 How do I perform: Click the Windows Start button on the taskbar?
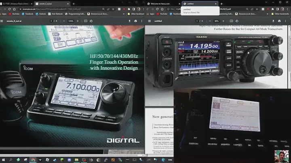(x=3, y=160)
